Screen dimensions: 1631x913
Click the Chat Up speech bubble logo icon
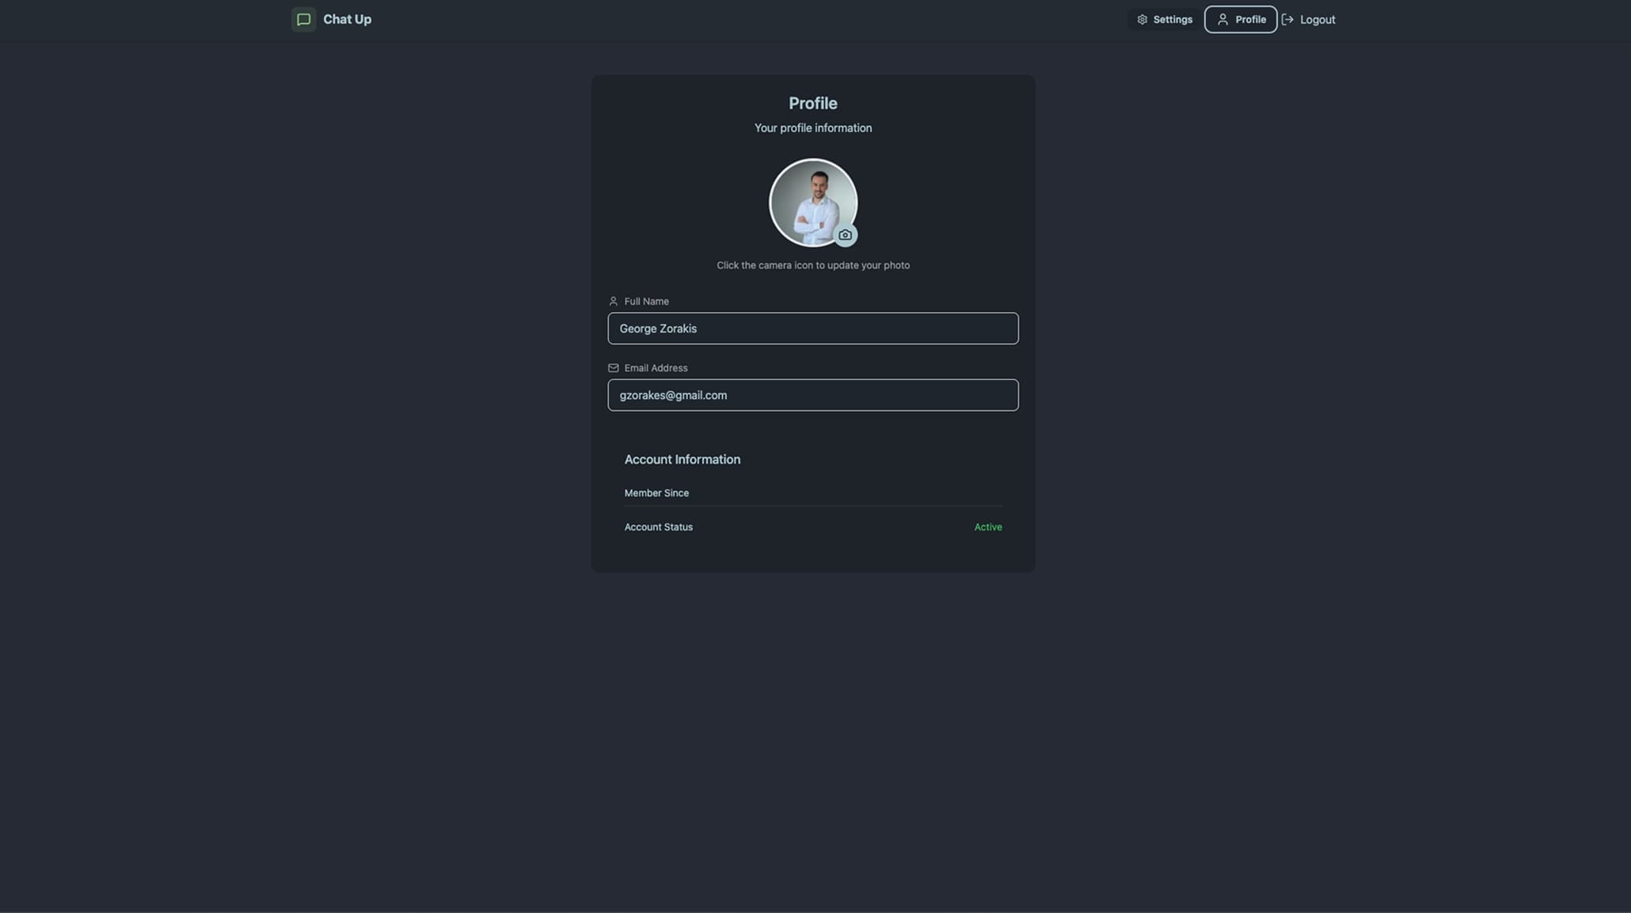coord(303,19)
